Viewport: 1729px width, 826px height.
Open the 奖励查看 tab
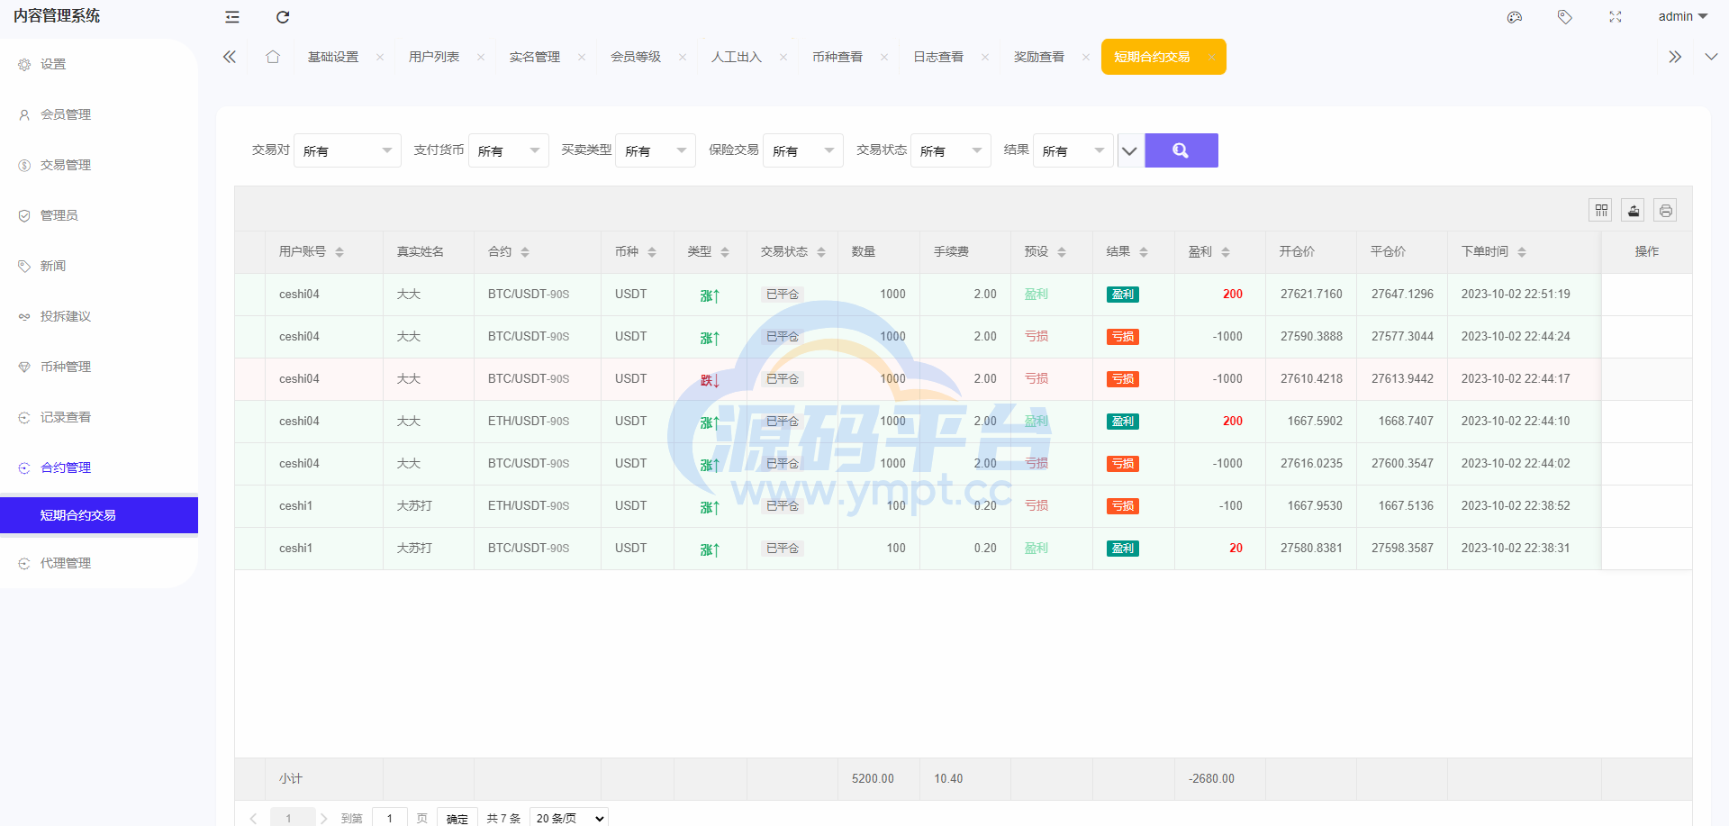coord(1039,57)
